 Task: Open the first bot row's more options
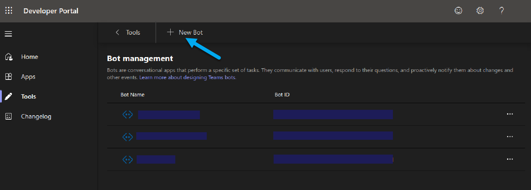pyautogui.click(x=510, y=114)
